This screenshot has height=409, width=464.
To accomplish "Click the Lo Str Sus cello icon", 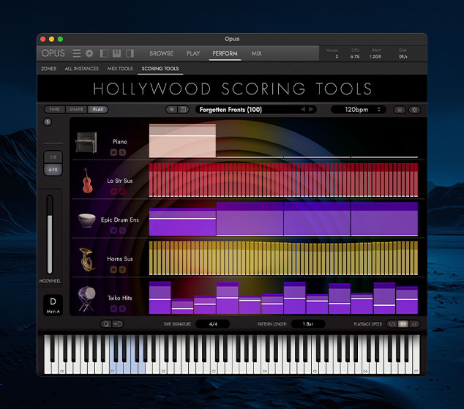I will (x=87, y=181).
